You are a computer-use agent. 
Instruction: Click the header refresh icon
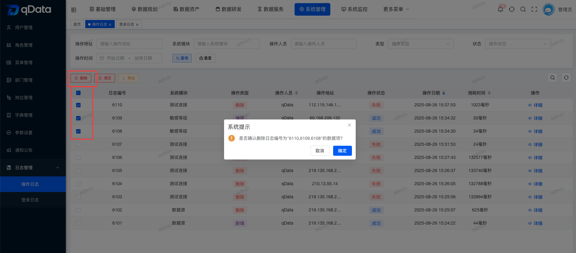point(512,9)
